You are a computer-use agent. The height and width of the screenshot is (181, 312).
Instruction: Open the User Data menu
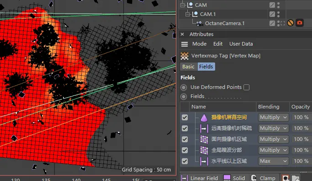click(241, 44)
